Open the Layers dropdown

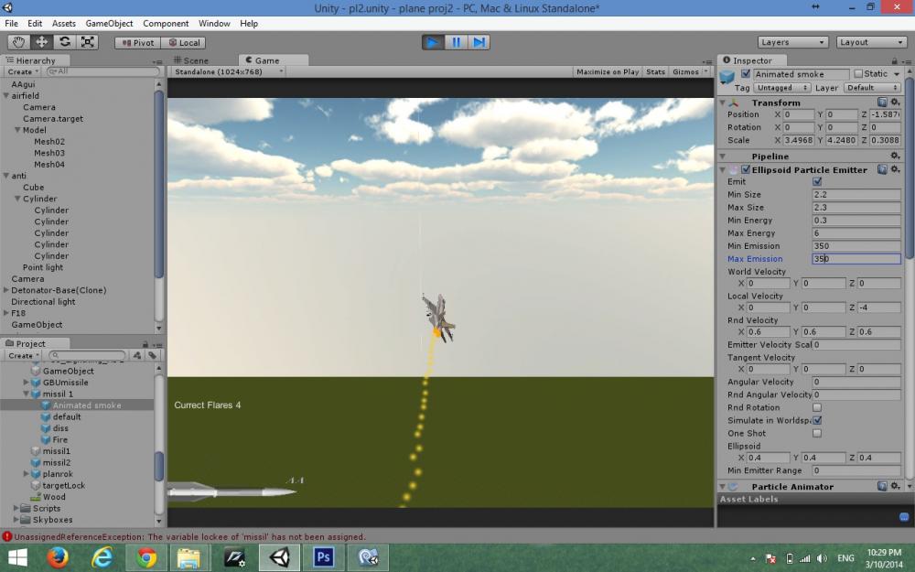793,42
